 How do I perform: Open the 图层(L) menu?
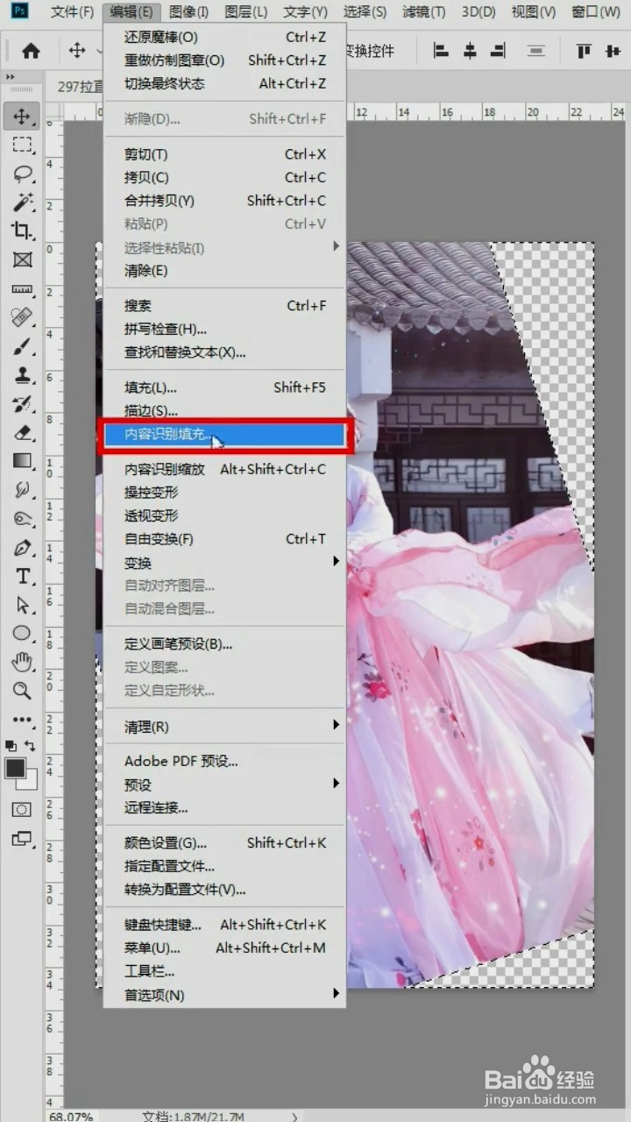click(245, 12)
